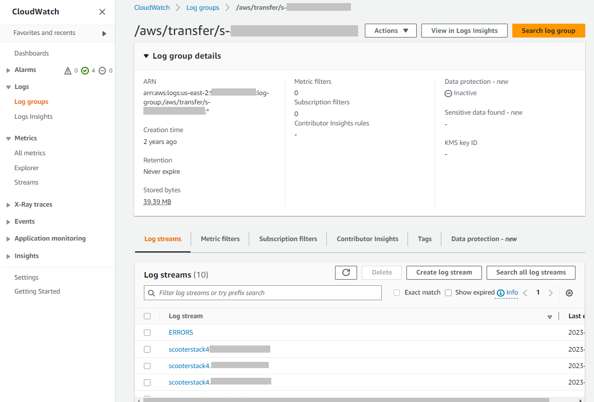
Task: Click the refresh log streams icon
Action: [x=346, y=272]
